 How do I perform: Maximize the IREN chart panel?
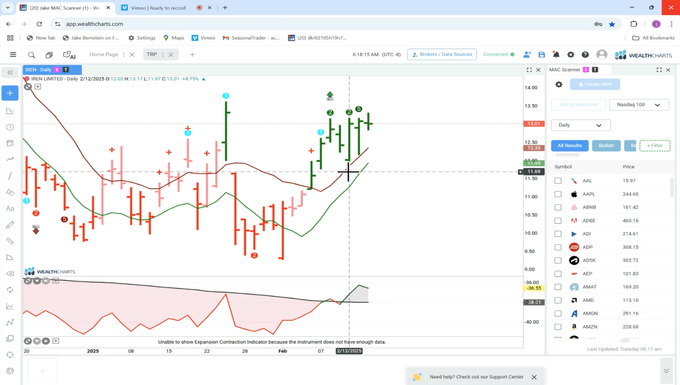[x=529, y=70]
